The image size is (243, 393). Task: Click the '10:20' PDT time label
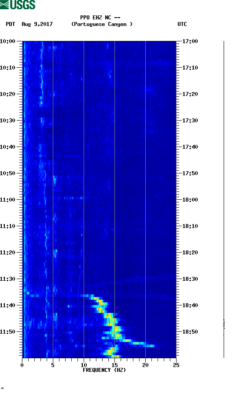click(7, 94)
